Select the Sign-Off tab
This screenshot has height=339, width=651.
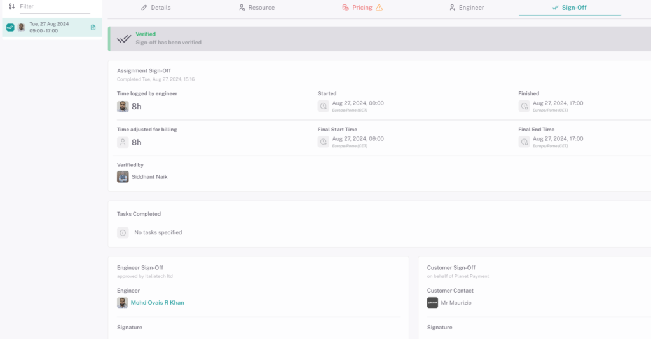569,8
